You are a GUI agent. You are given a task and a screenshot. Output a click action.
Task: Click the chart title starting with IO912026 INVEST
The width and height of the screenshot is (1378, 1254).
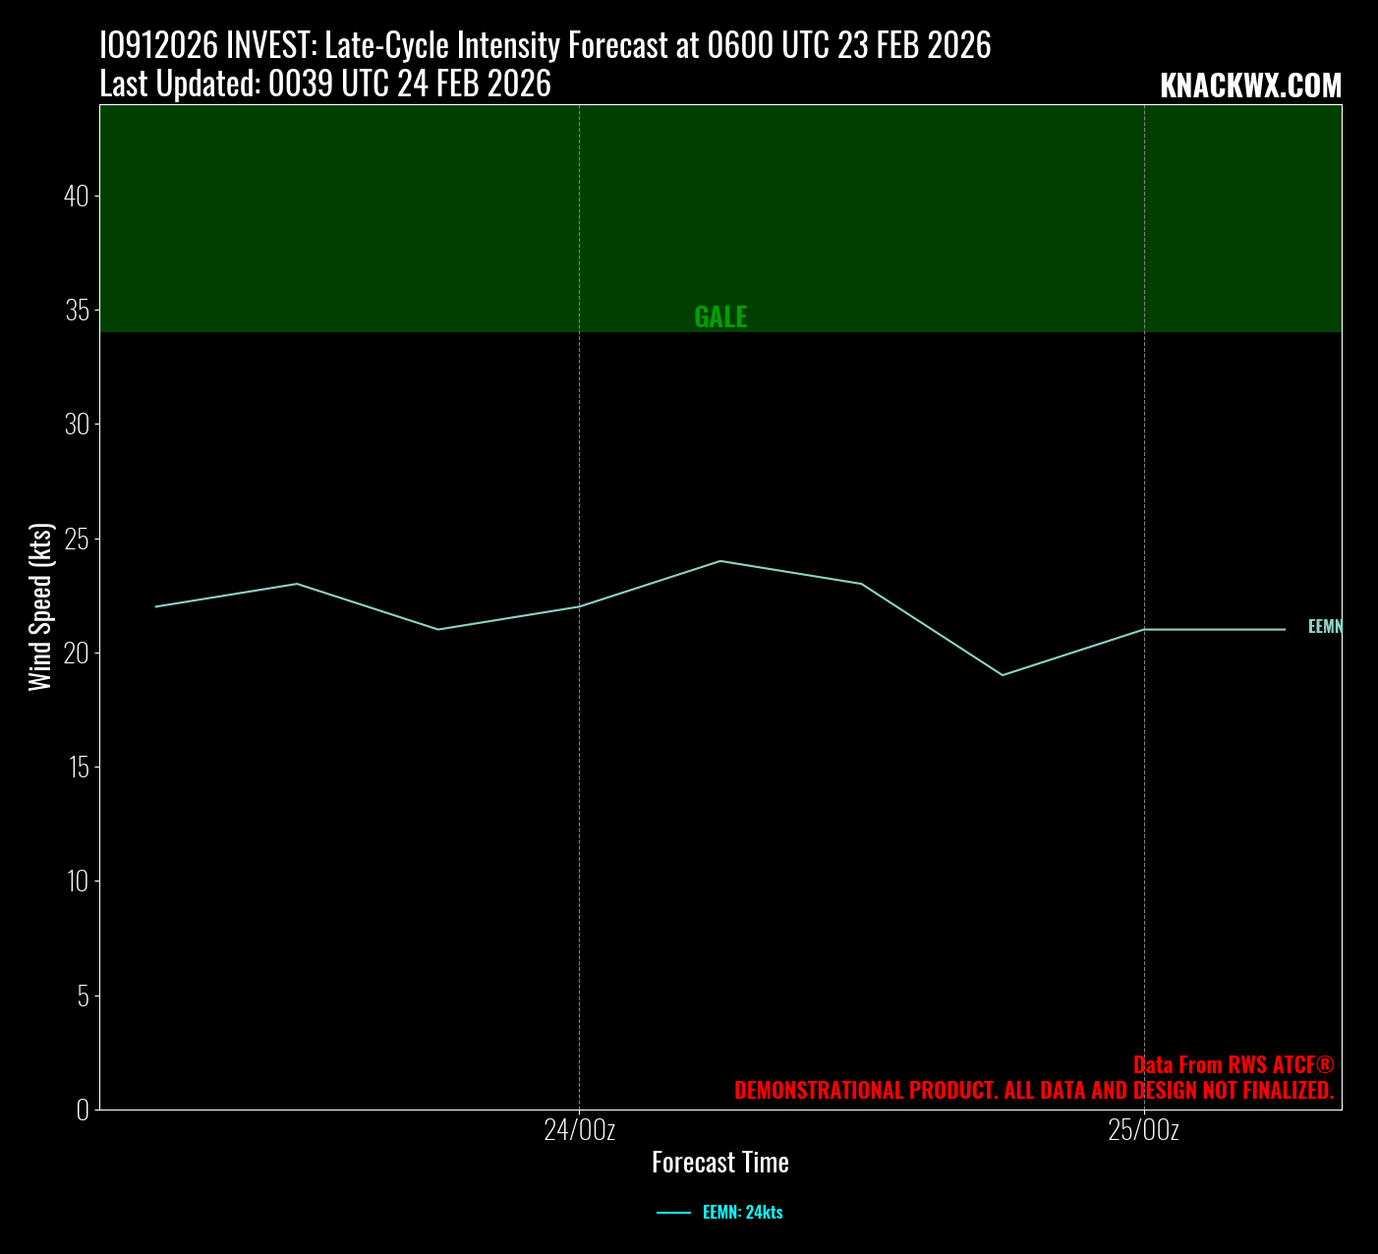tap(545, 45)
